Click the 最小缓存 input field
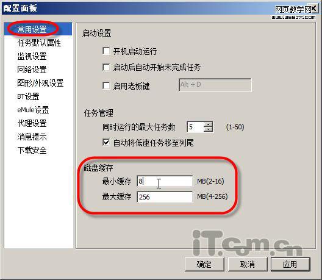Viewport: 322px width, 280px height. [x=165, y=181]
